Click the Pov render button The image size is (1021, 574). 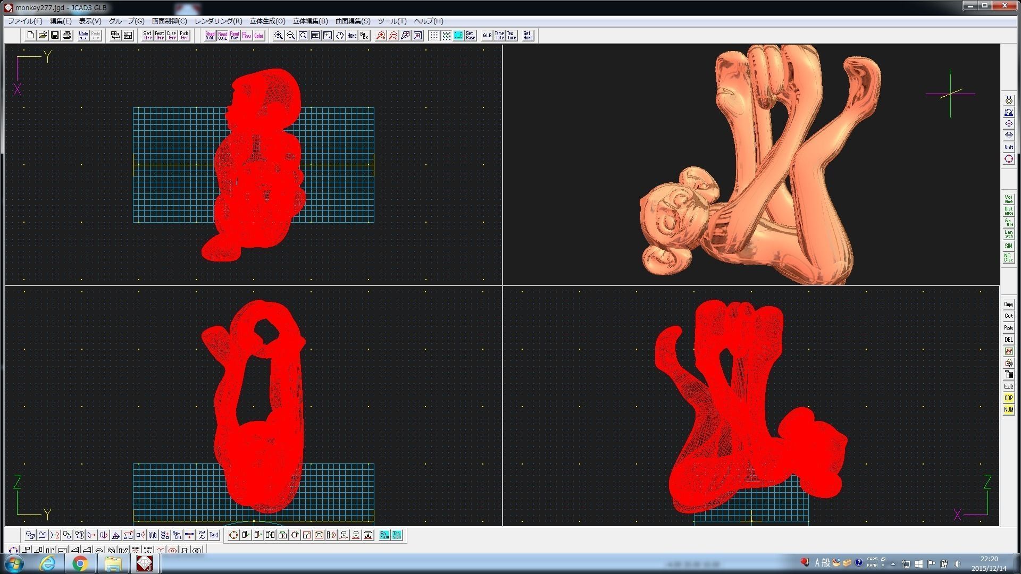(x=247, y=36)
